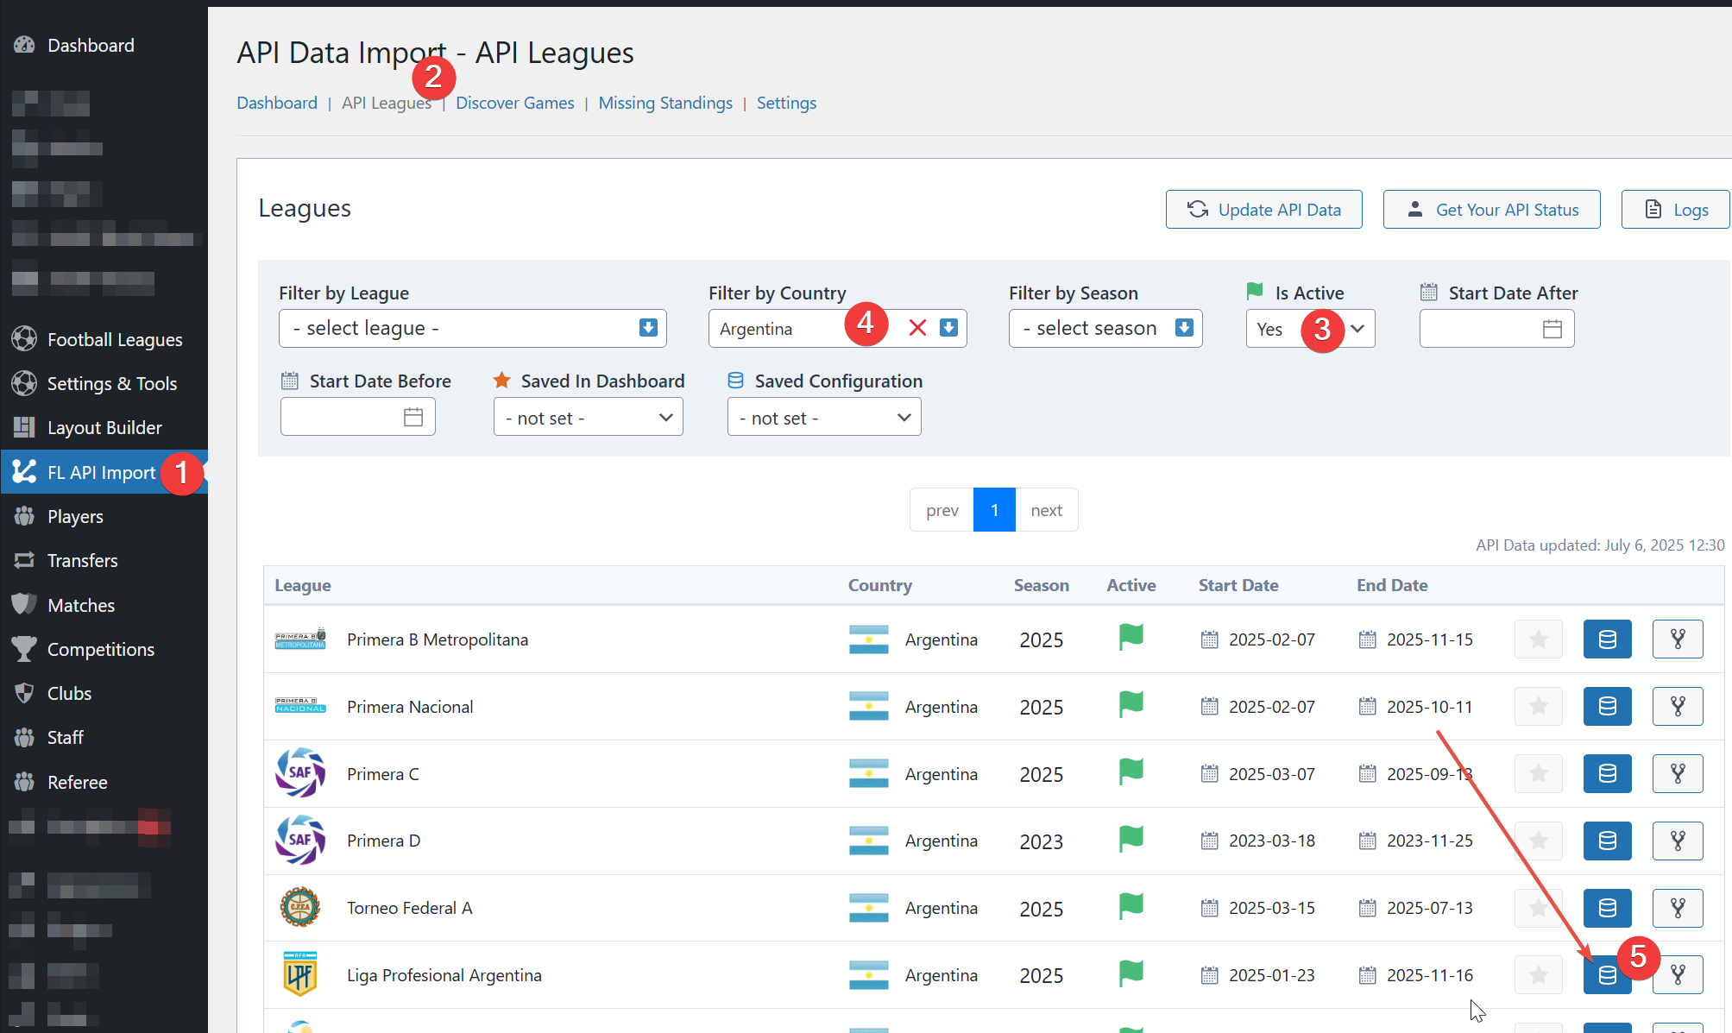
Task: Star Torneo Federal A to dashboard
Action: [x=1538, y=908]
